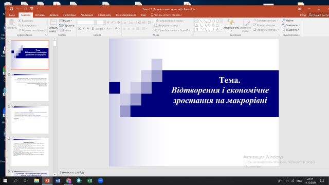Click the Save icon in quick access toolbar
The image size is (329, 185).
tap(11, 9)
